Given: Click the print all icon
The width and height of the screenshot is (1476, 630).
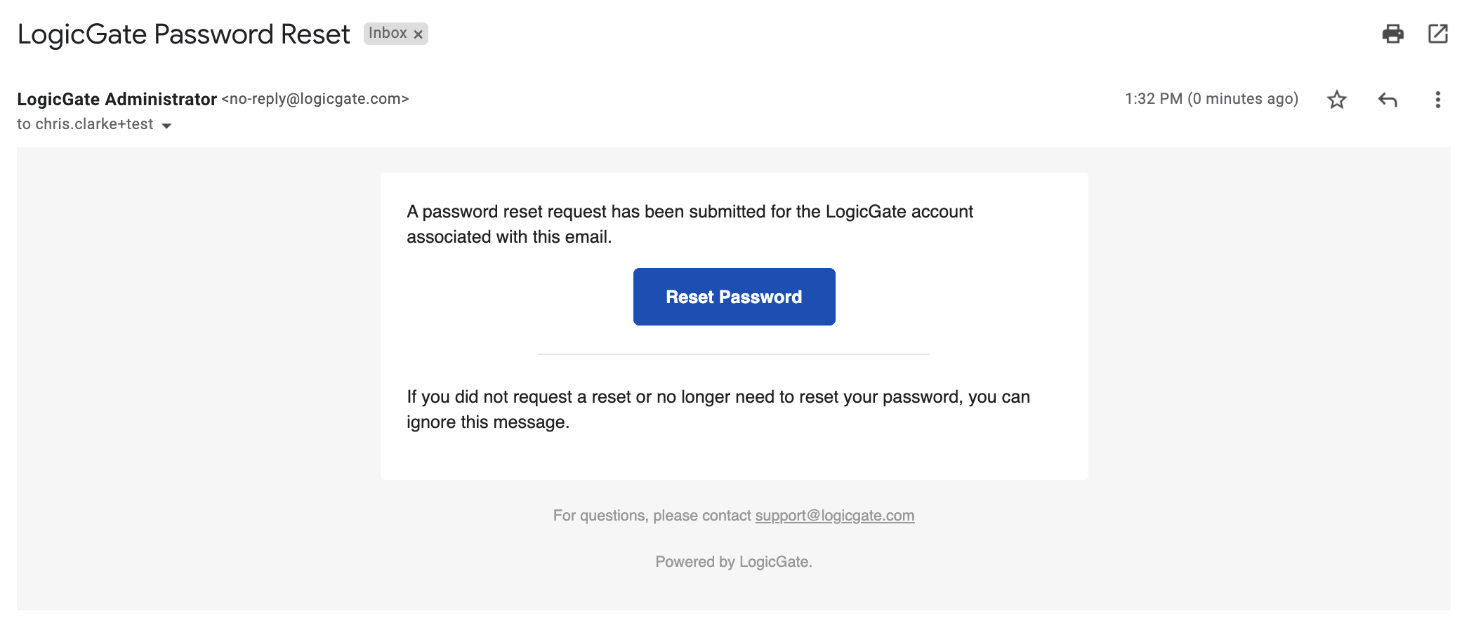Looking at the screenshot, I should [x=1392, y=34].
